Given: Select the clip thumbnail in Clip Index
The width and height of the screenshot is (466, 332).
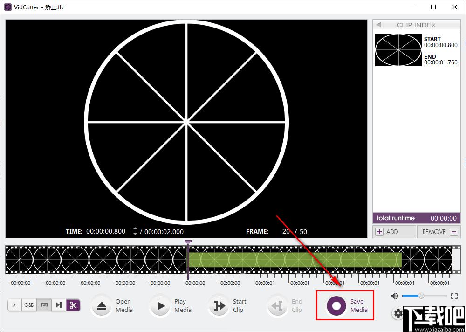Looking at the screenshot, I should (x=398, y=50).
